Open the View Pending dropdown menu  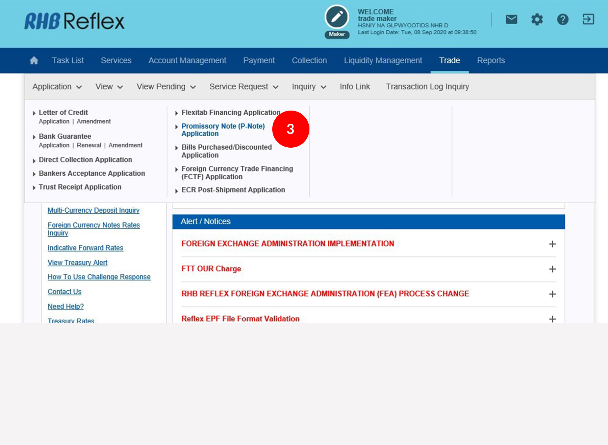[x=166, y=87]
